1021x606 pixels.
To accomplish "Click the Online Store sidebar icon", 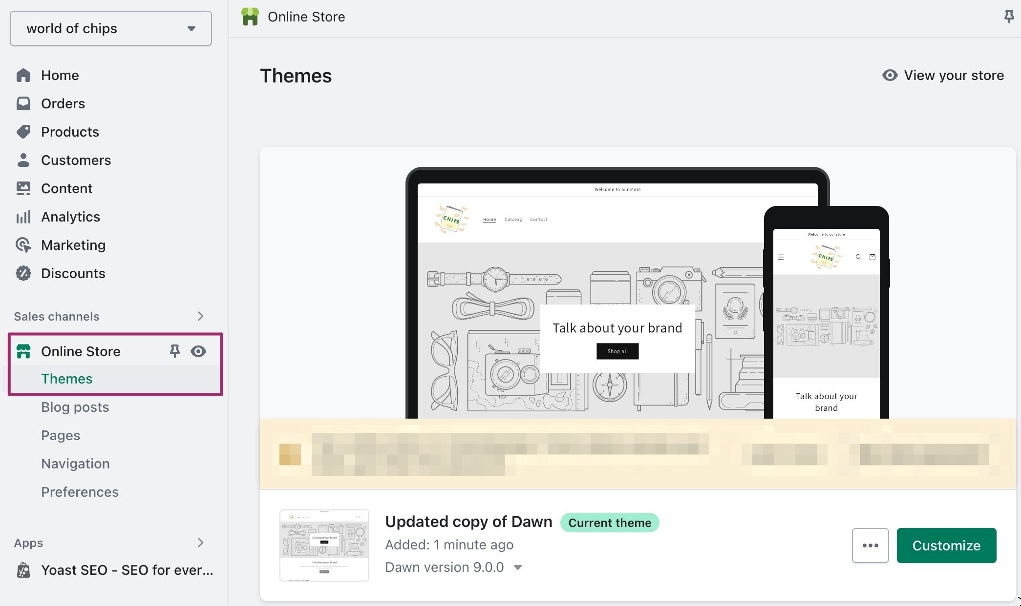I will [x=24, y=351].
